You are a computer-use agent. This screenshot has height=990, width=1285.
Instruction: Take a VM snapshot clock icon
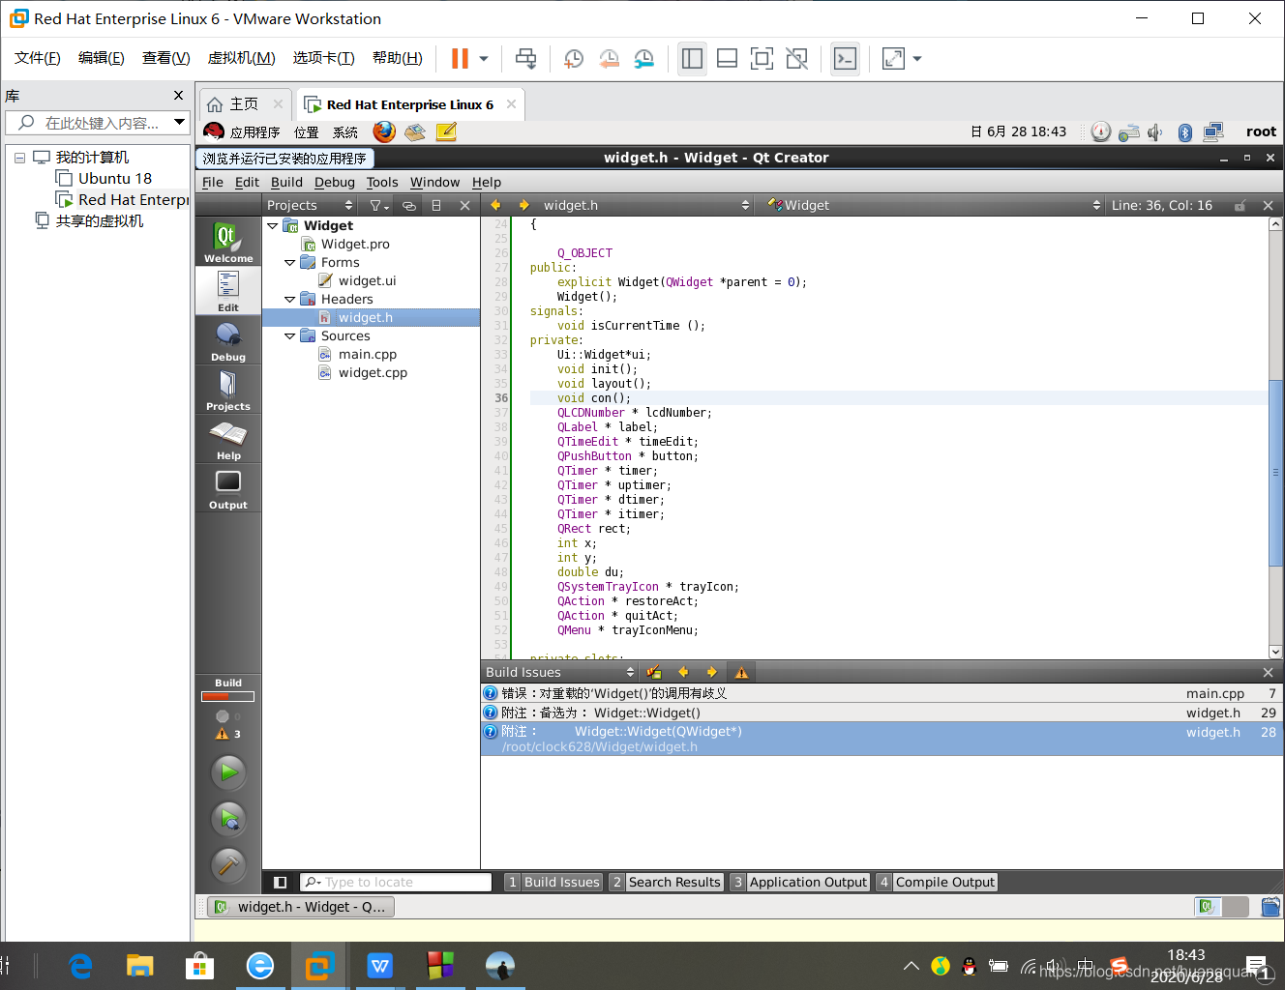pos(574,59)
